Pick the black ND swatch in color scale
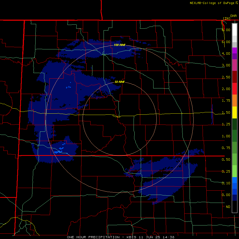 [234, 207]
